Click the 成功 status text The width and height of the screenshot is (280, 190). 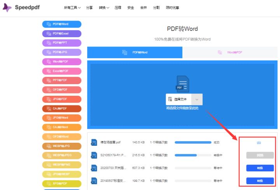pyautogui.click(x=217, y=142)
